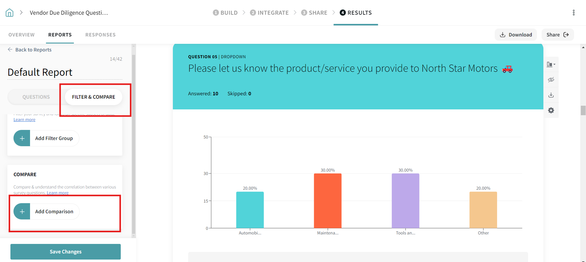The width and height of the screenshot is (586, 262).
Task: Open the Integrate step
Action: (x=269, y=13)
